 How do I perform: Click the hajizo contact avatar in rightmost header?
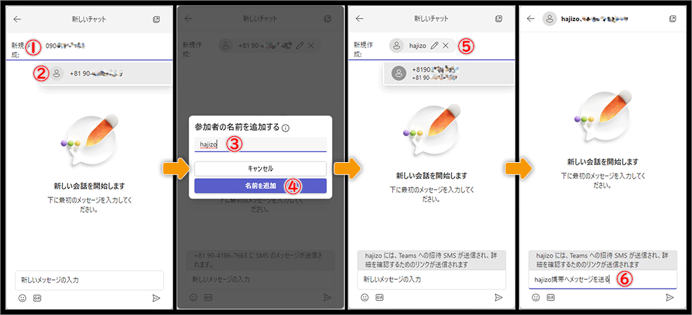coord(550,19)
